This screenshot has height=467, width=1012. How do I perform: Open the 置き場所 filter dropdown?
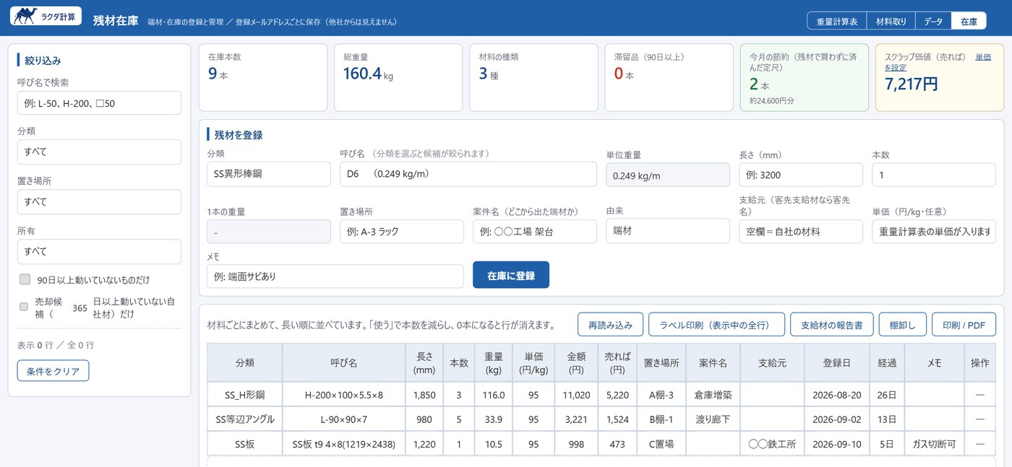click(x=99, y=202)
